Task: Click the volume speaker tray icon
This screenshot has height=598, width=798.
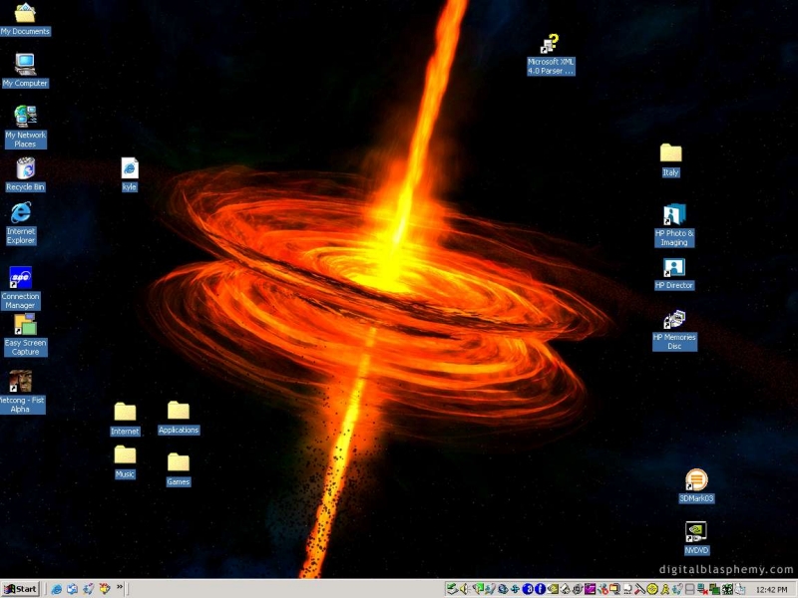Action: [465, 589]
